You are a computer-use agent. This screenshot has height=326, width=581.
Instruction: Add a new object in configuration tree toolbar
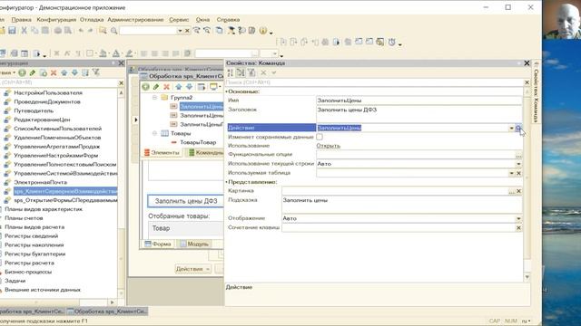tap(22, 72)
